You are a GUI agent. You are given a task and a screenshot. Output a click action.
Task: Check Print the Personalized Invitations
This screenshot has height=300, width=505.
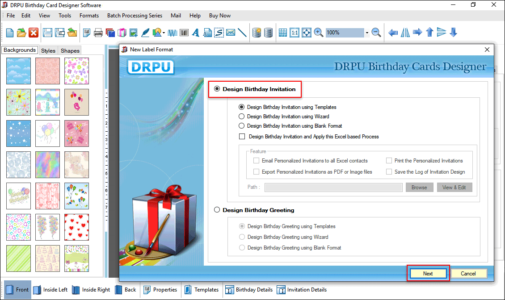(389, 160)
